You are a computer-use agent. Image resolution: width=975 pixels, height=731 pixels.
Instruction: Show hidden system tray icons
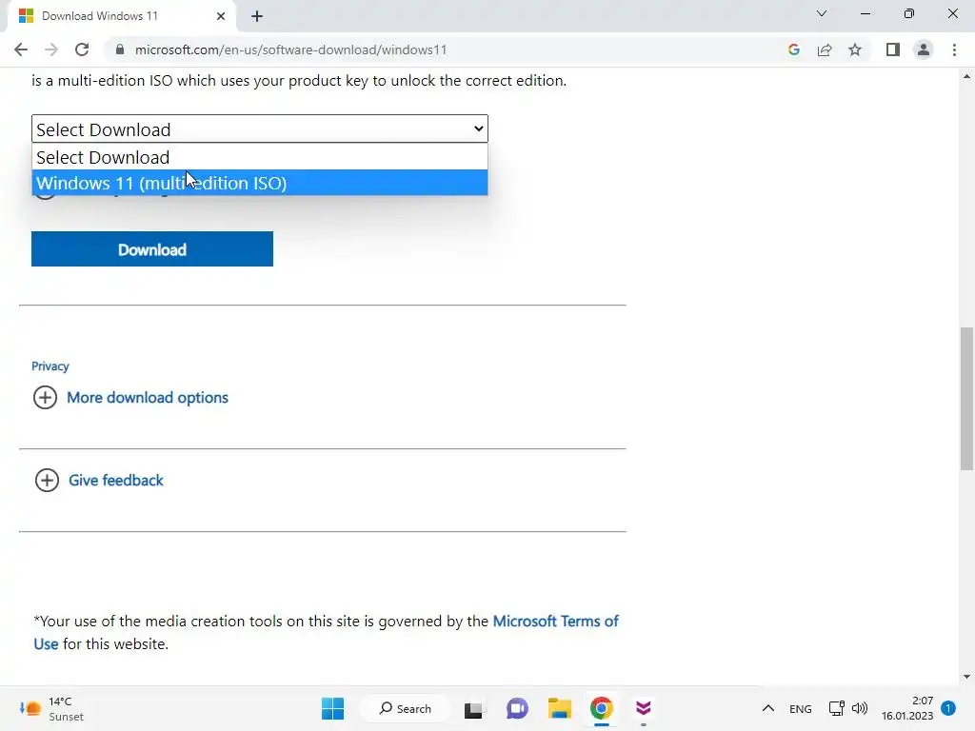coord(768,708)
